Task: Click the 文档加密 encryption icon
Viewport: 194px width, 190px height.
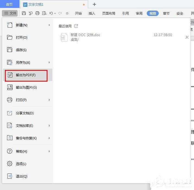Action: [9, 125]
